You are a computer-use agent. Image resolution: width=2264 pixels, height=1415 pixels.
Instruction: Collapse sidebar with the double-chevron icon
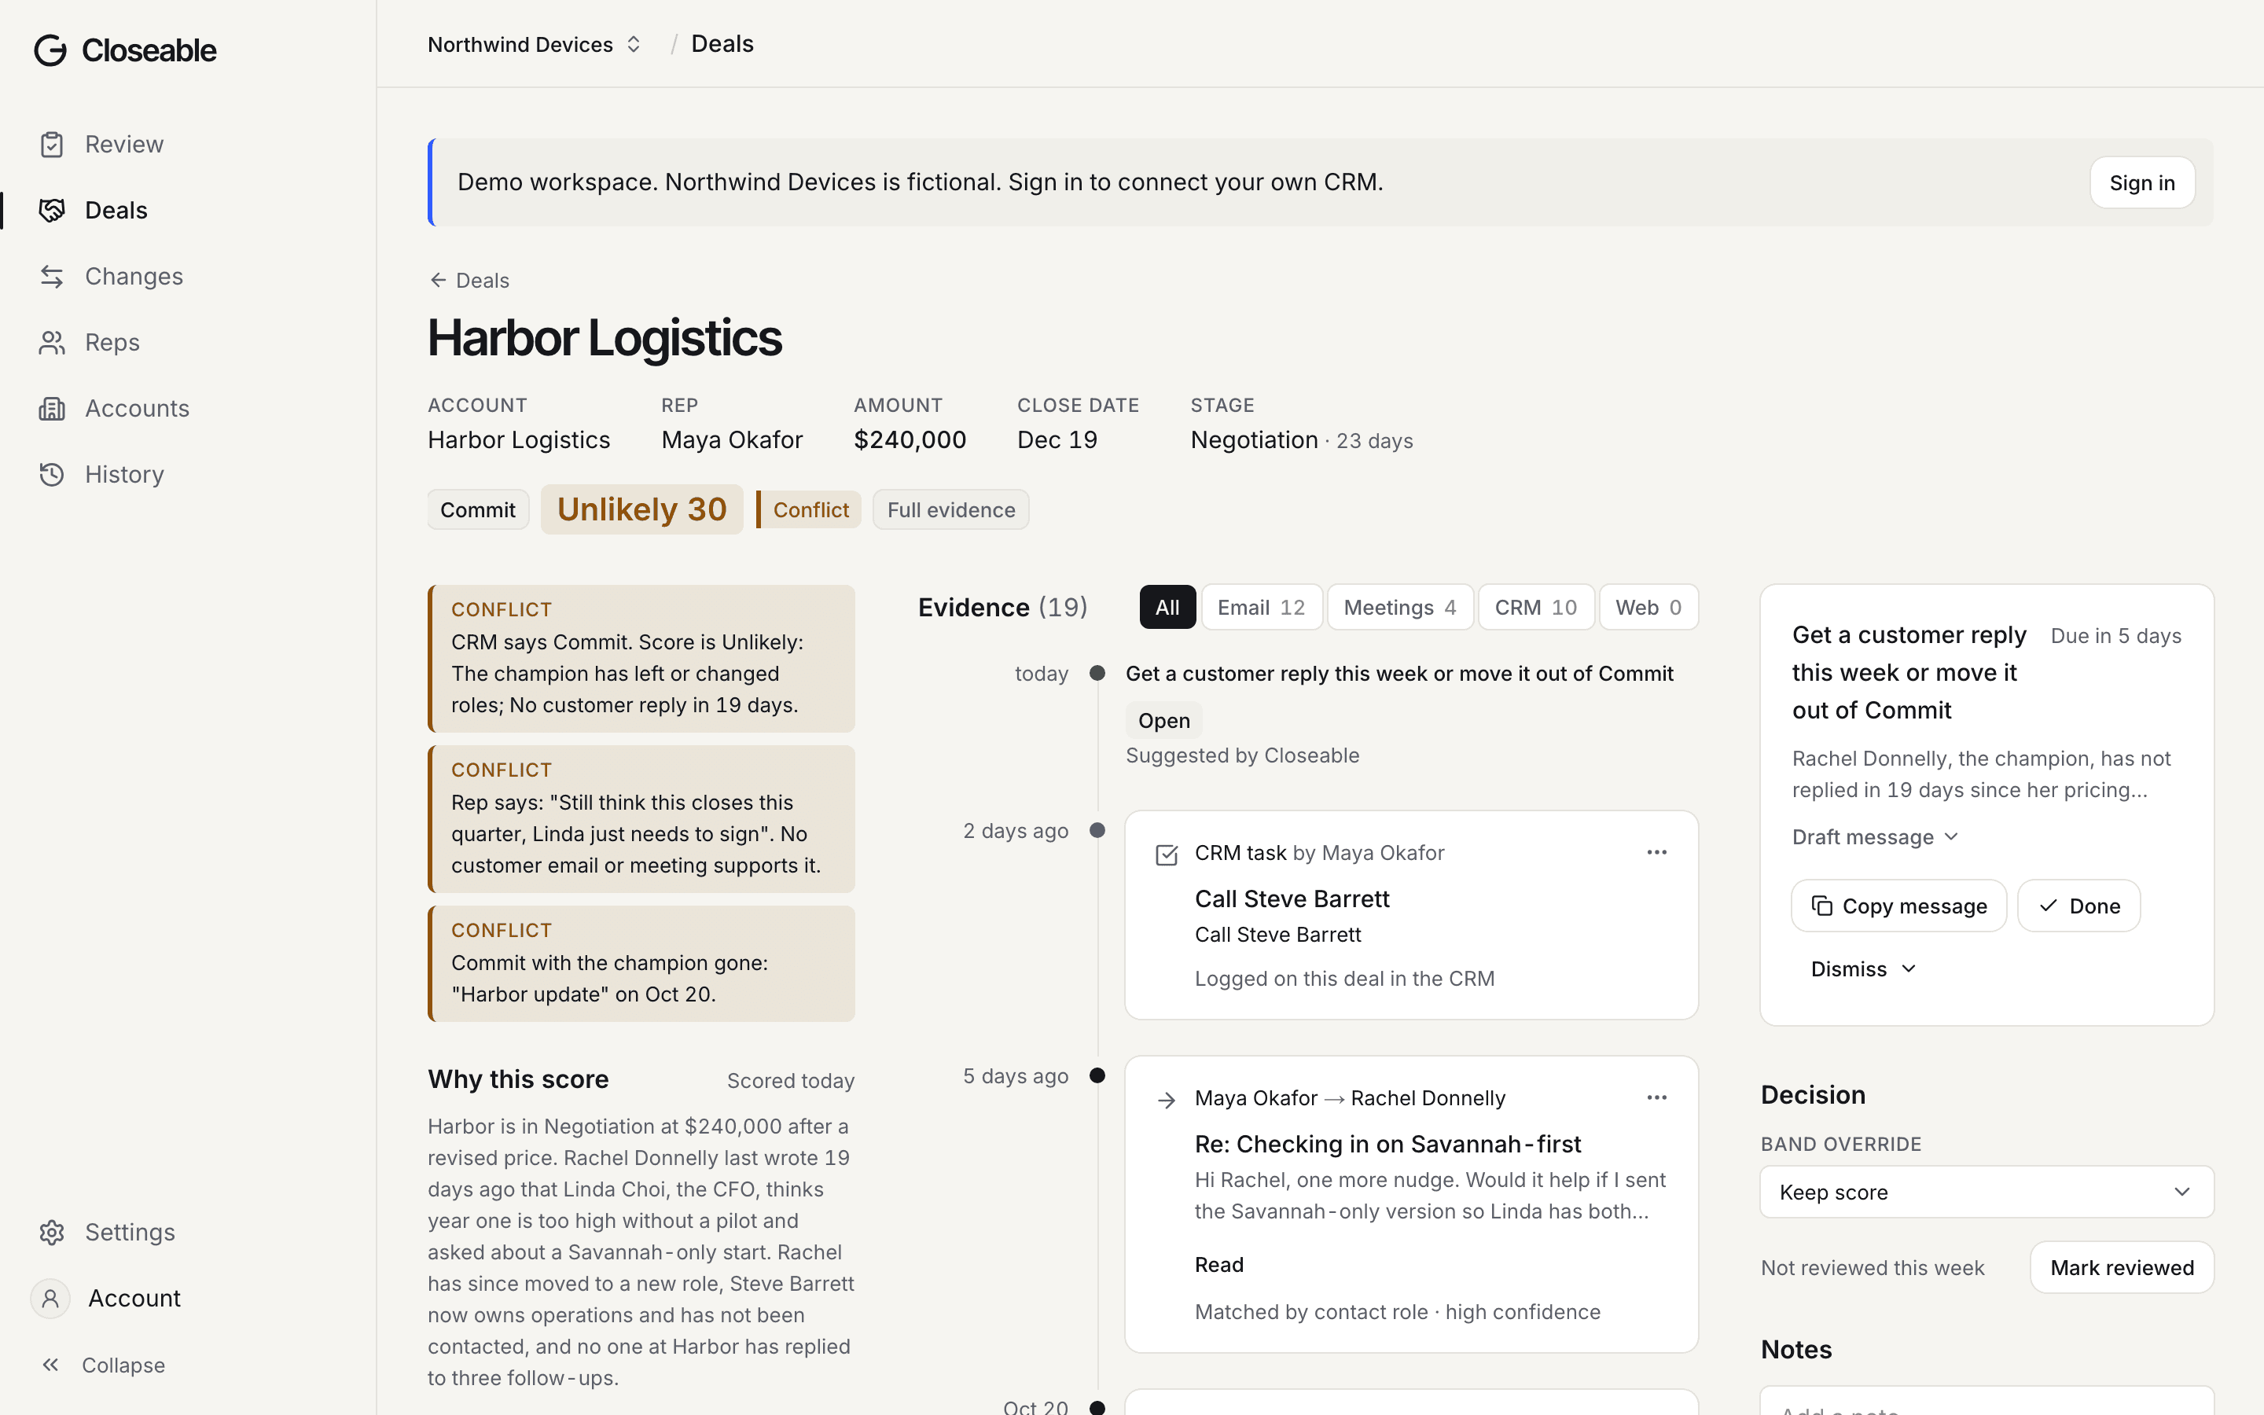coord(50,1365)
